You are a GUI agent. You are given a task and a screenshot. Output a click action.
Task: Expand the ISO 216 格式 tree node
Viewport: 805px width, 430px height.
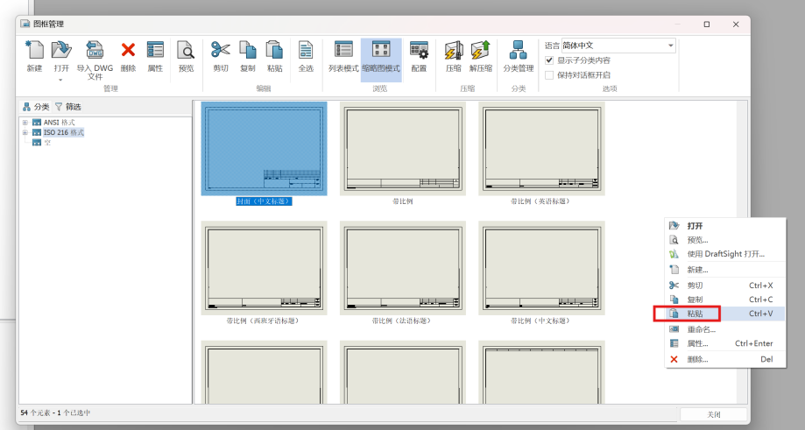pyautogui.click(x=25, y=132)
